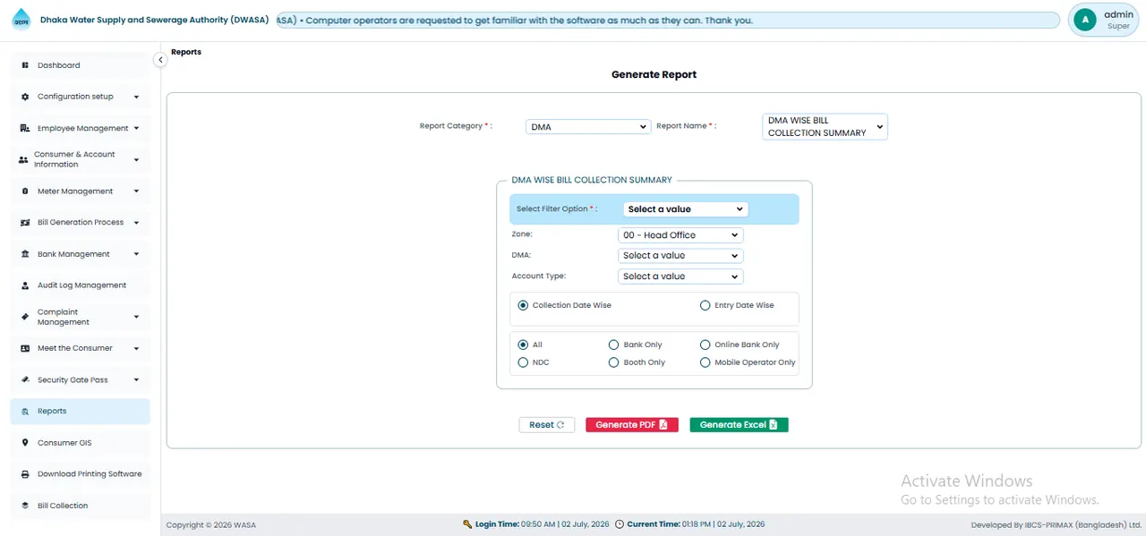This screenshot has height=536, width=1146.
Task: Open the Select Filter Option dropdown
Action: coord(685,209)
